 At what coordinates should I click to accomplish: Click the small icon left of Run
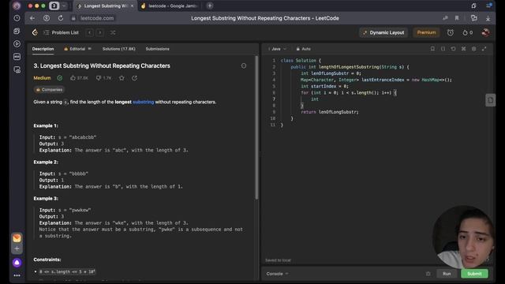tap(428, 274)
